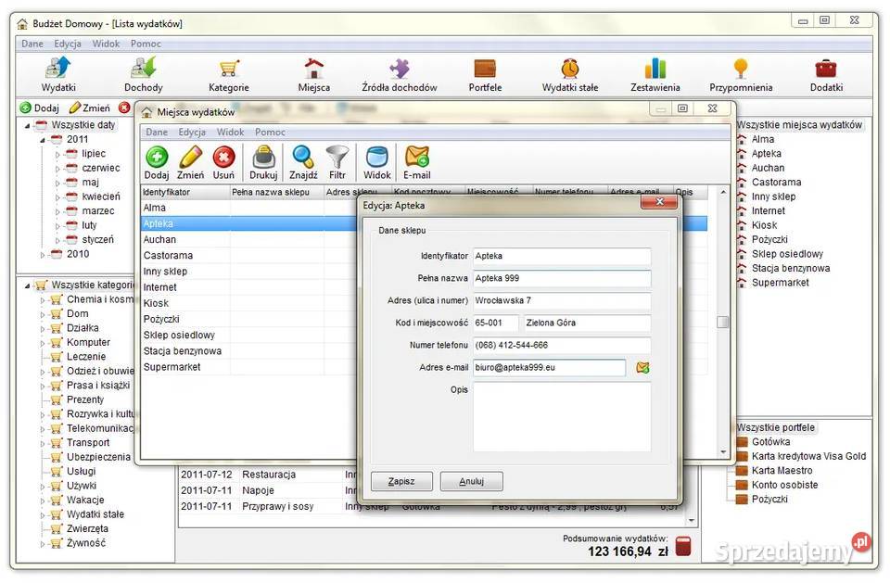Open Wydatki stałe recurring expenses
Screen dimensions: 890x583
pos(569,74)
